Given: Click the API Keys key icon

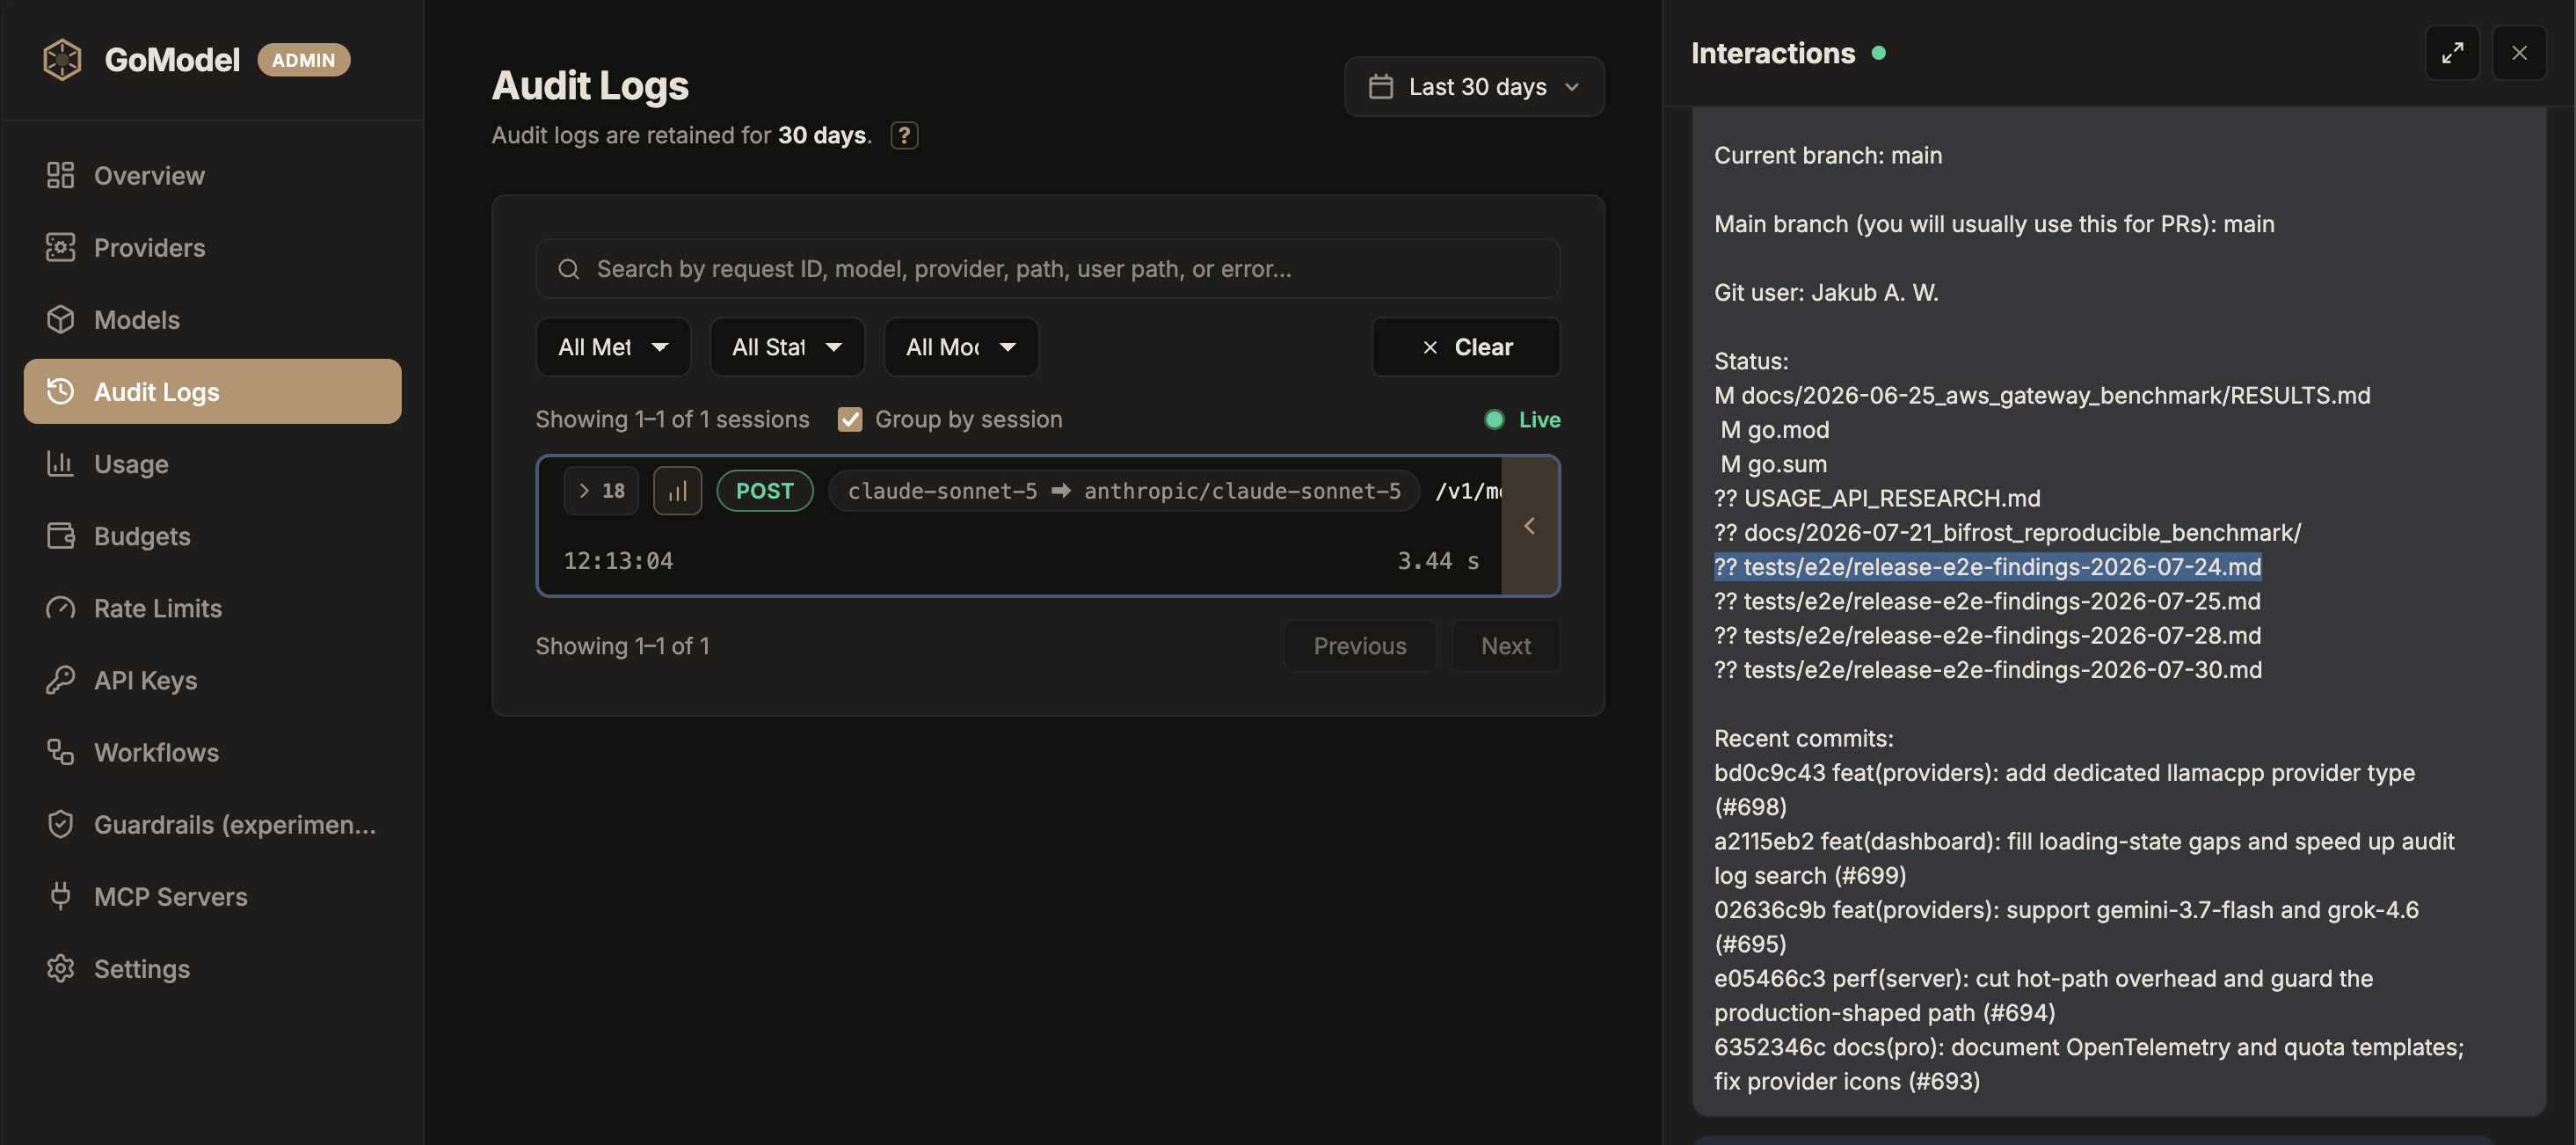Looking at the screenshot, I should [x=60, y=680].
